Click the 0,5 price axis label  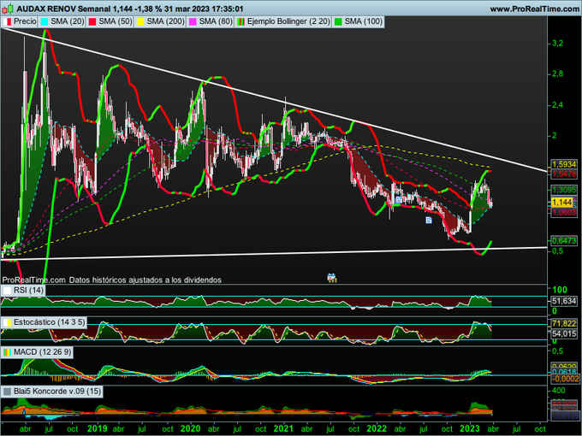click(557, 251)
